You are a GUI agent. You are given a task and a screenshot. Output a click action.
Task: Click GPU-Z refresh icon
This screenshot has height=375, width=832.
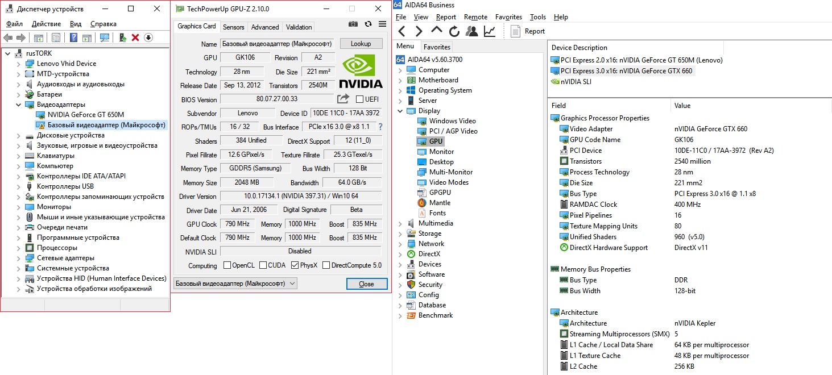coord(368,24)
